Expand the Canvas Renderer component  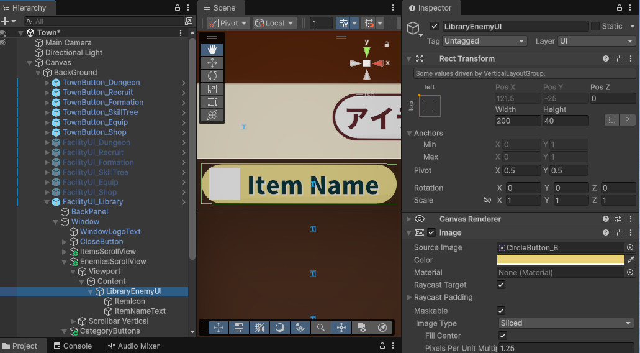coord(408,219)
